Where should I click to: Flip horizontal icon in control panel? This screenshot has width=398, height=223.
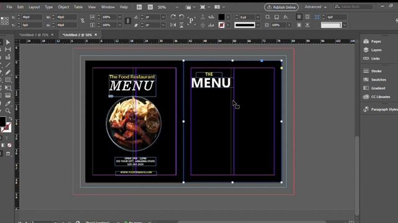click(173, 25)
